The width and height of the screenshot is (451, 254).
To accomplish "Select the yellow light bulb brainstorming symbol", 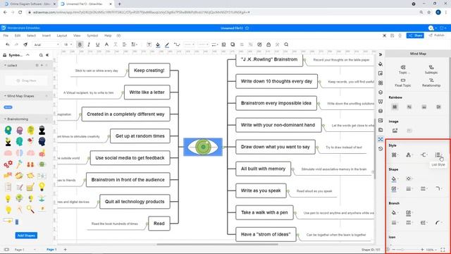I will [x=42, y=186].
